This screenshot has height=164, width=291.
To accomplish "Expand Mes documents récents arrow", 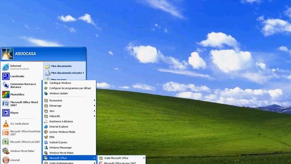I will tap(83, 73).
